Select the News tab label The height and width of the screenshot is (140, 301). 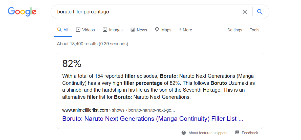coord(142,30)
